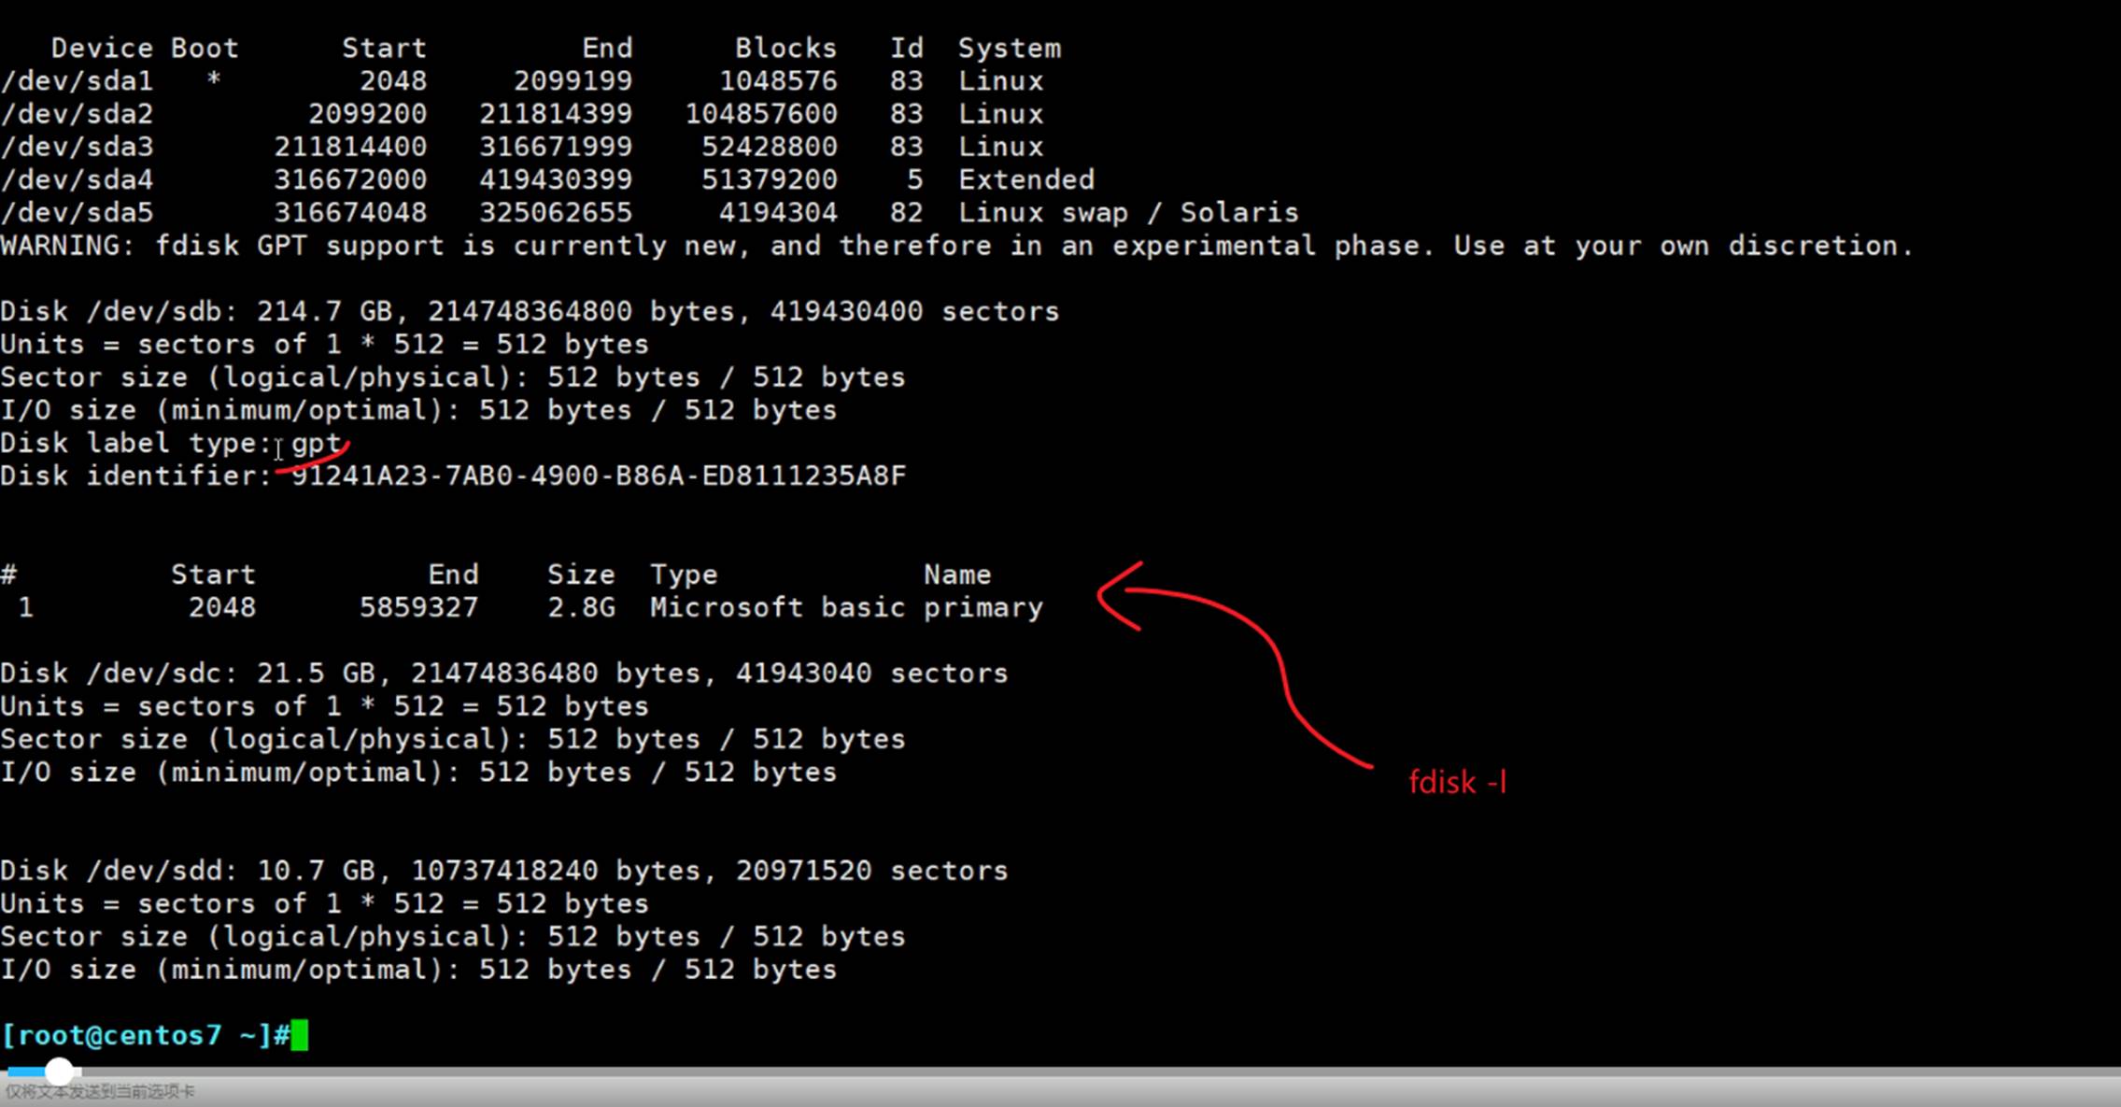Click the status bar text at bottom
This screenshot has height=1107, width=2121.
[100, 1091]
